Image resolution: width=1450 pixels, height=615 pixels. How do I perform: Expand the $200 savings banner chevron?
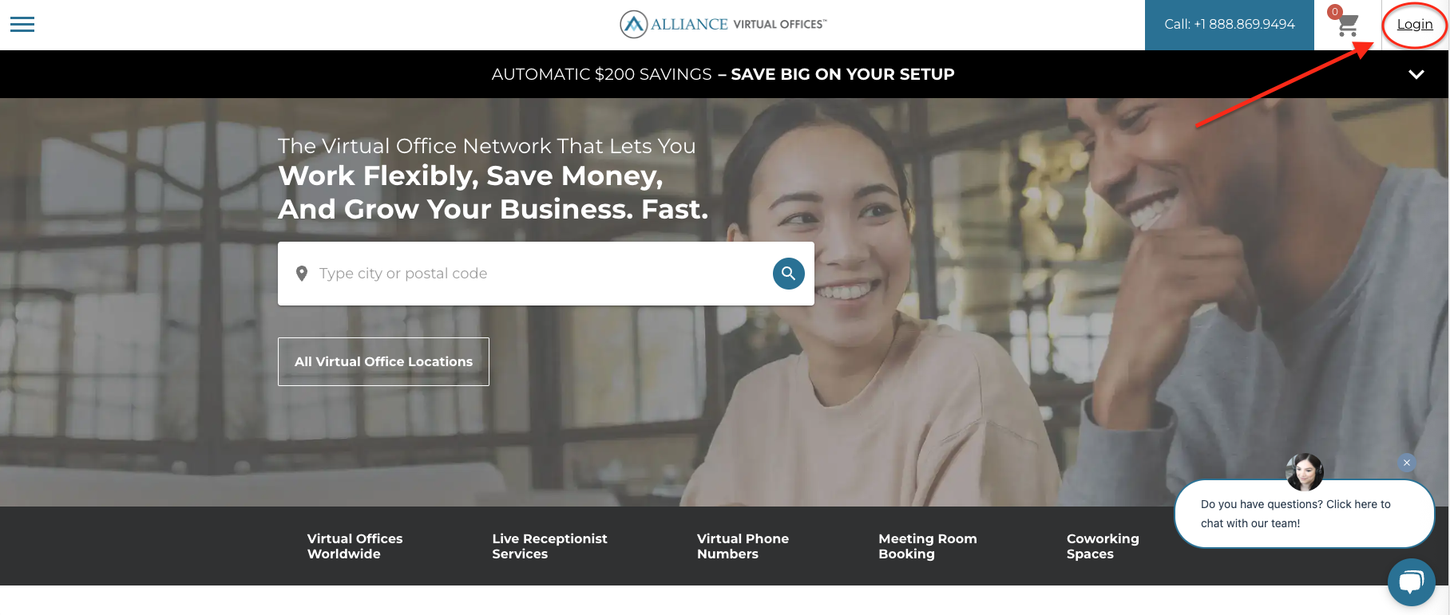pyautogui.click(x=1416, y=74)
